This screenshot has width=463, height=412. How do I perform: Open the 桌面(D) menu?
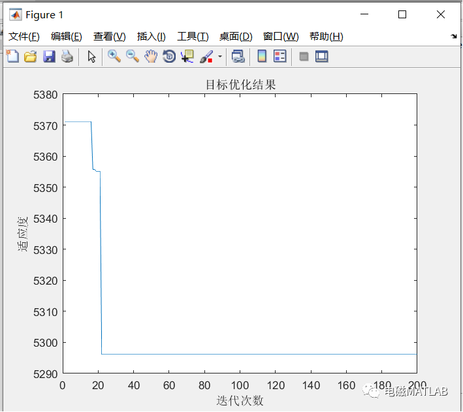[236, 37]
